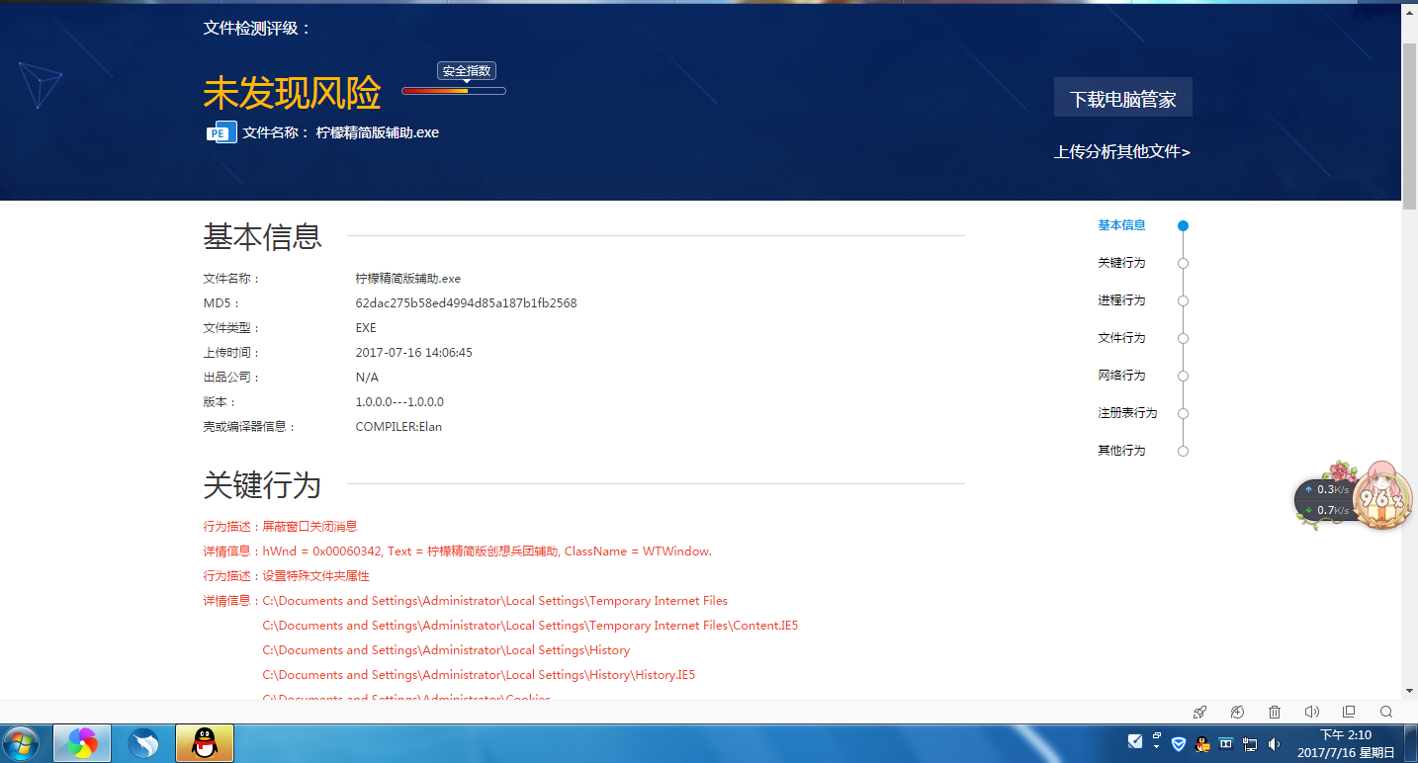Jump to 网络行为 section in side nav
Viewport: 1418px width, 763px height.
(1121, 376)
